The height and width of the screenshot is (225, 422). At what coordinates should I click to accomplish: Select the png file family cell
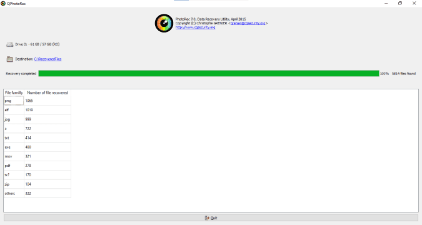(x=14, y=101)
